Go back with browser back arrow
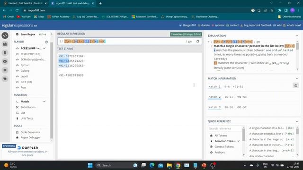The width and height of the screenshot is (303, 170). [x=4, y=10]
